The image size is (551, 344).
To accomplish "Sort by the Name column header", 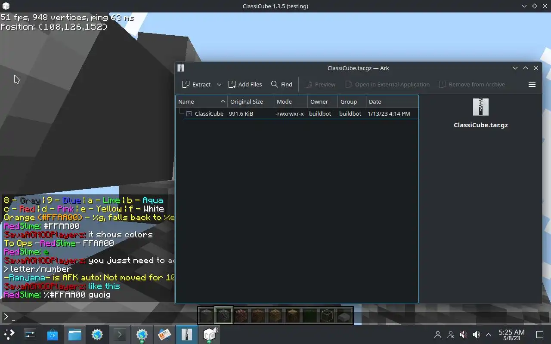I will coord(201,101).
